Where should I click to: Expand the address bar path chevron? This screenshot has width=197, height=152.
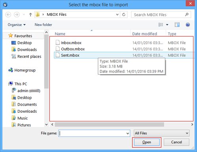[43, 14]
